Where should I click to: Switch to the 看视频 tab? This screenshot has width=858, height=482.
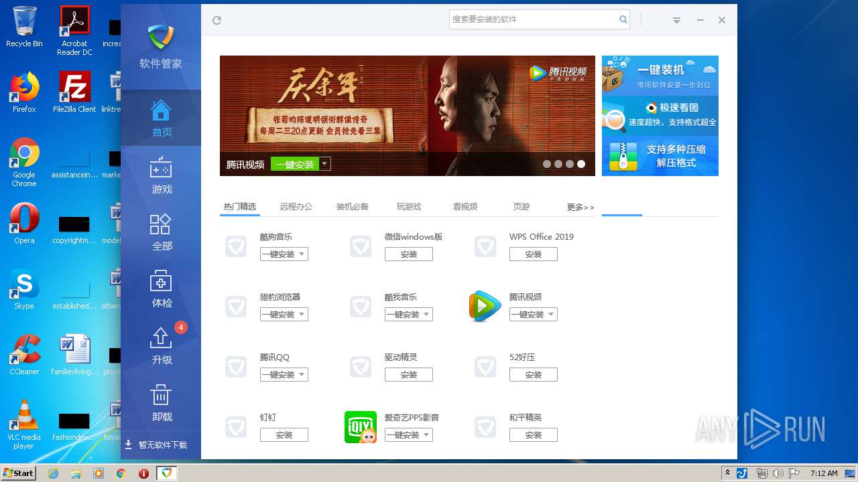[x=465, y=207]
